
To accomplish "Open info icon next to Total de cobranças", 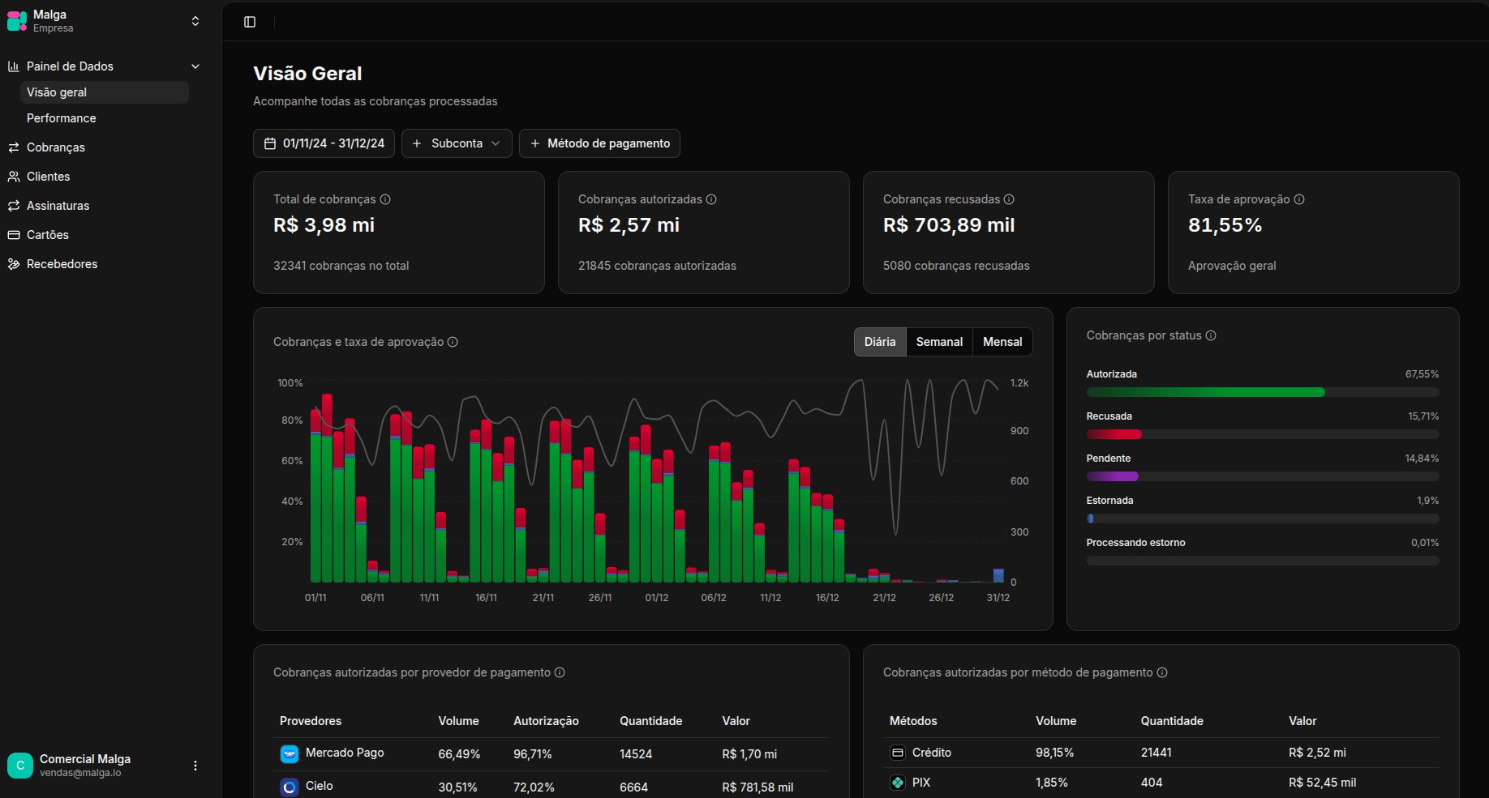I will pyautogui.click(x=385, y=199).
